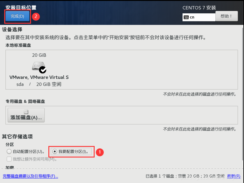Click the cn keyboard layout field
Image resolution: width=244 pixels, height=183 pixels.
click(x=199, y=17)
